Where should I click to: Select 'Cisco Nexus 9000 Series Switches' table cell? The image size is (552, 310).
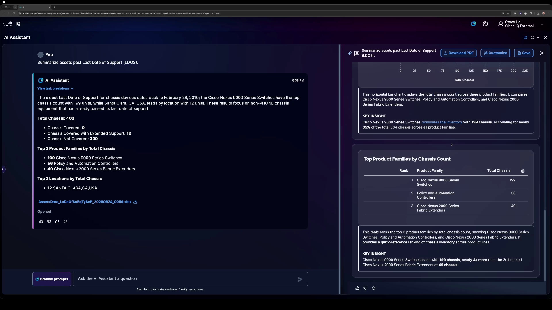tap(438, 182)
